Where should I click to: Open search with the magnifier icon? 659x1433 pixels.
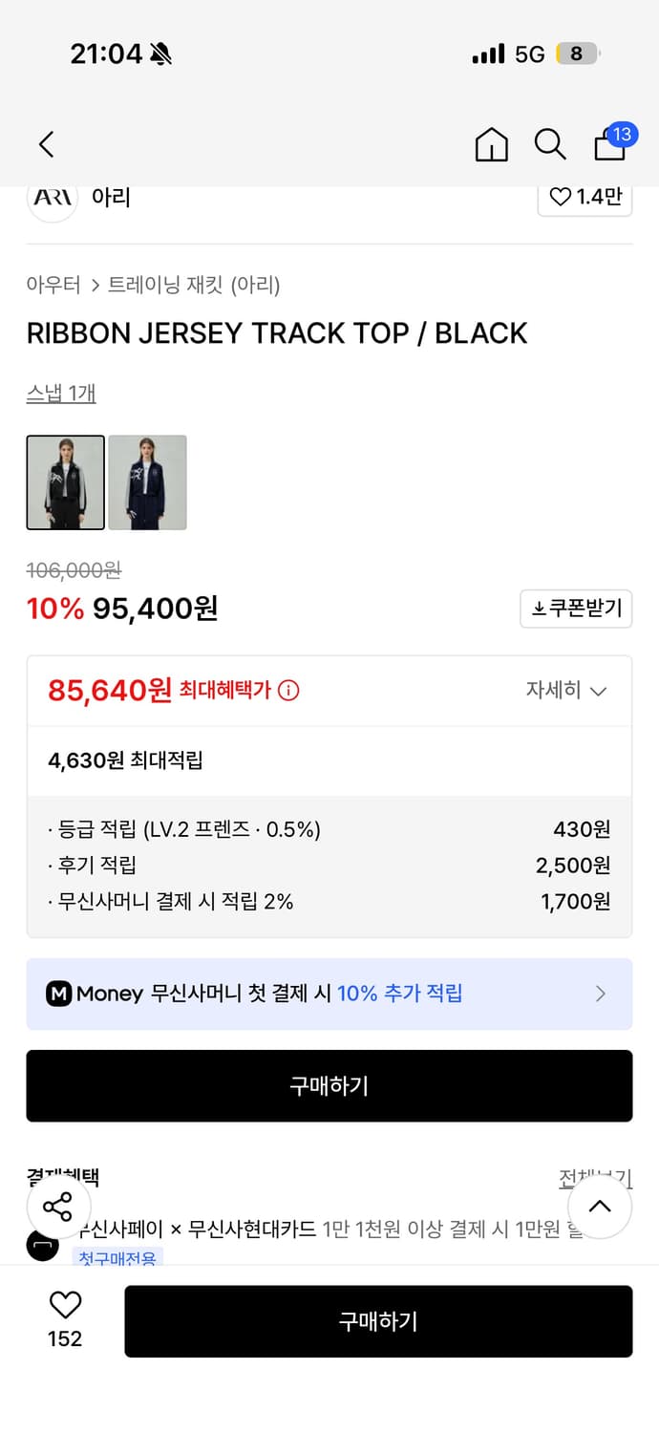point(549,144)
